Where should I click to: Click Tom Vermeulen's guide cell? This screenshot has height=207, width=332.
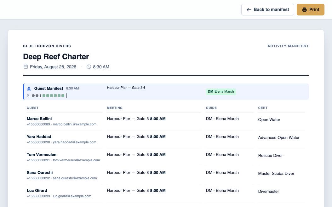222,155
